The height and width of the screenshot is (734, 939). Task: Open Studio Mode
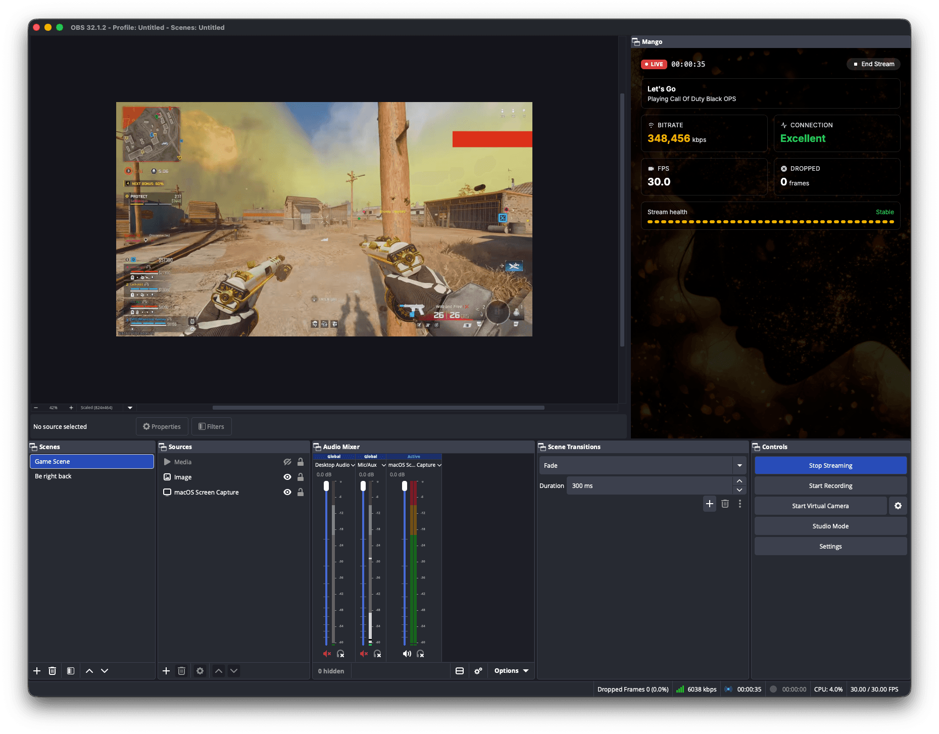click(x=830, y=526)
